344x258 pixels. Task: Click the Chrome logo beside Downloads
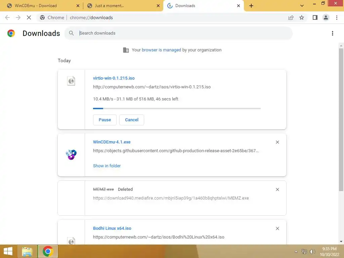(x=11, y=33)
